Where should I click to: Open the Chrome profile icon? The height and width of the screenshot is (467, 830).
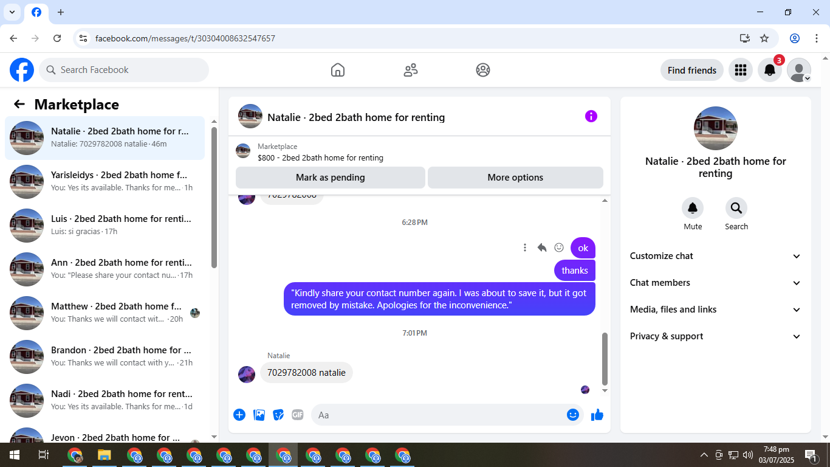(x=795, y=38)
